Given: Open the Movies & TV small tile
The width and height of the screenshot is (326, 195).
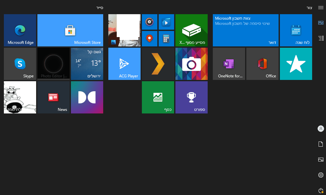Looking at the screenshot, I should 166,22.
